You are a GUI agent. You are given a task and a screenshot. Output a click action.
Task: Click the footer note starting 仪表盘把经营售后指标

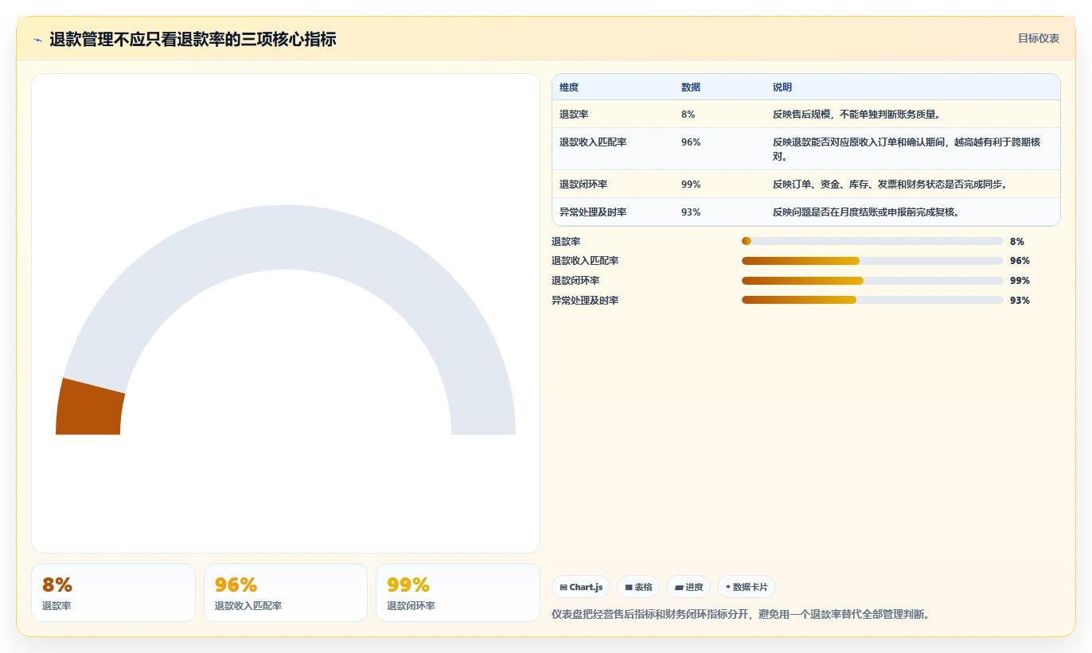pos(740,614)
